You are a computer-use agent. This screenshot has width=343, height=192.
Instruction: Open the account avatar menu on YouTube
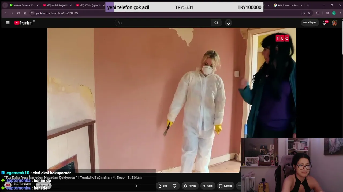[334, 23]
